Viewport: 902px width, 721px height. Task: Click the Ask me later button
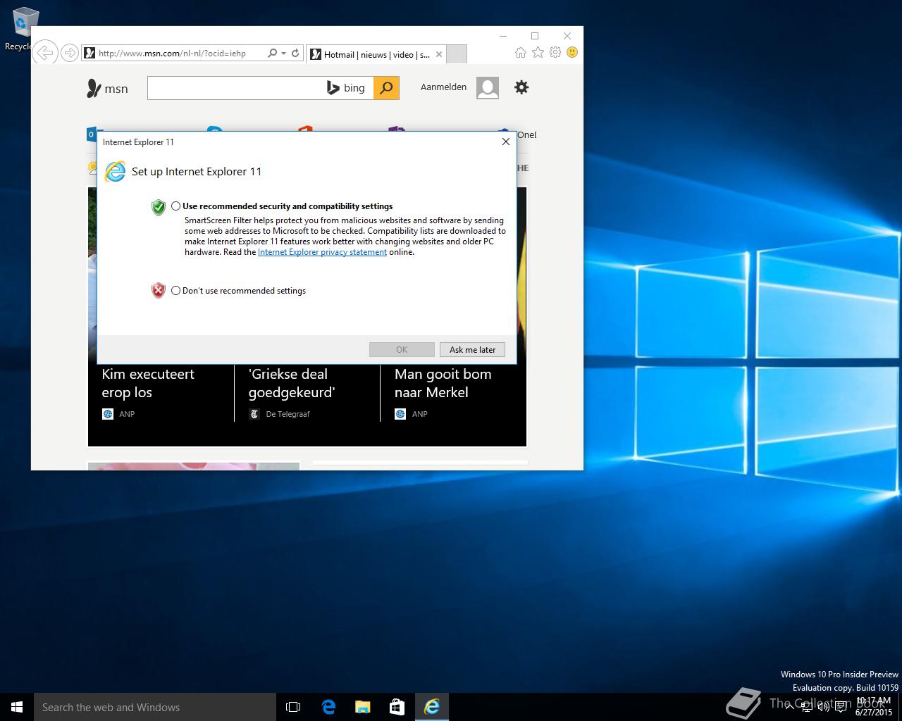[472, 350]
